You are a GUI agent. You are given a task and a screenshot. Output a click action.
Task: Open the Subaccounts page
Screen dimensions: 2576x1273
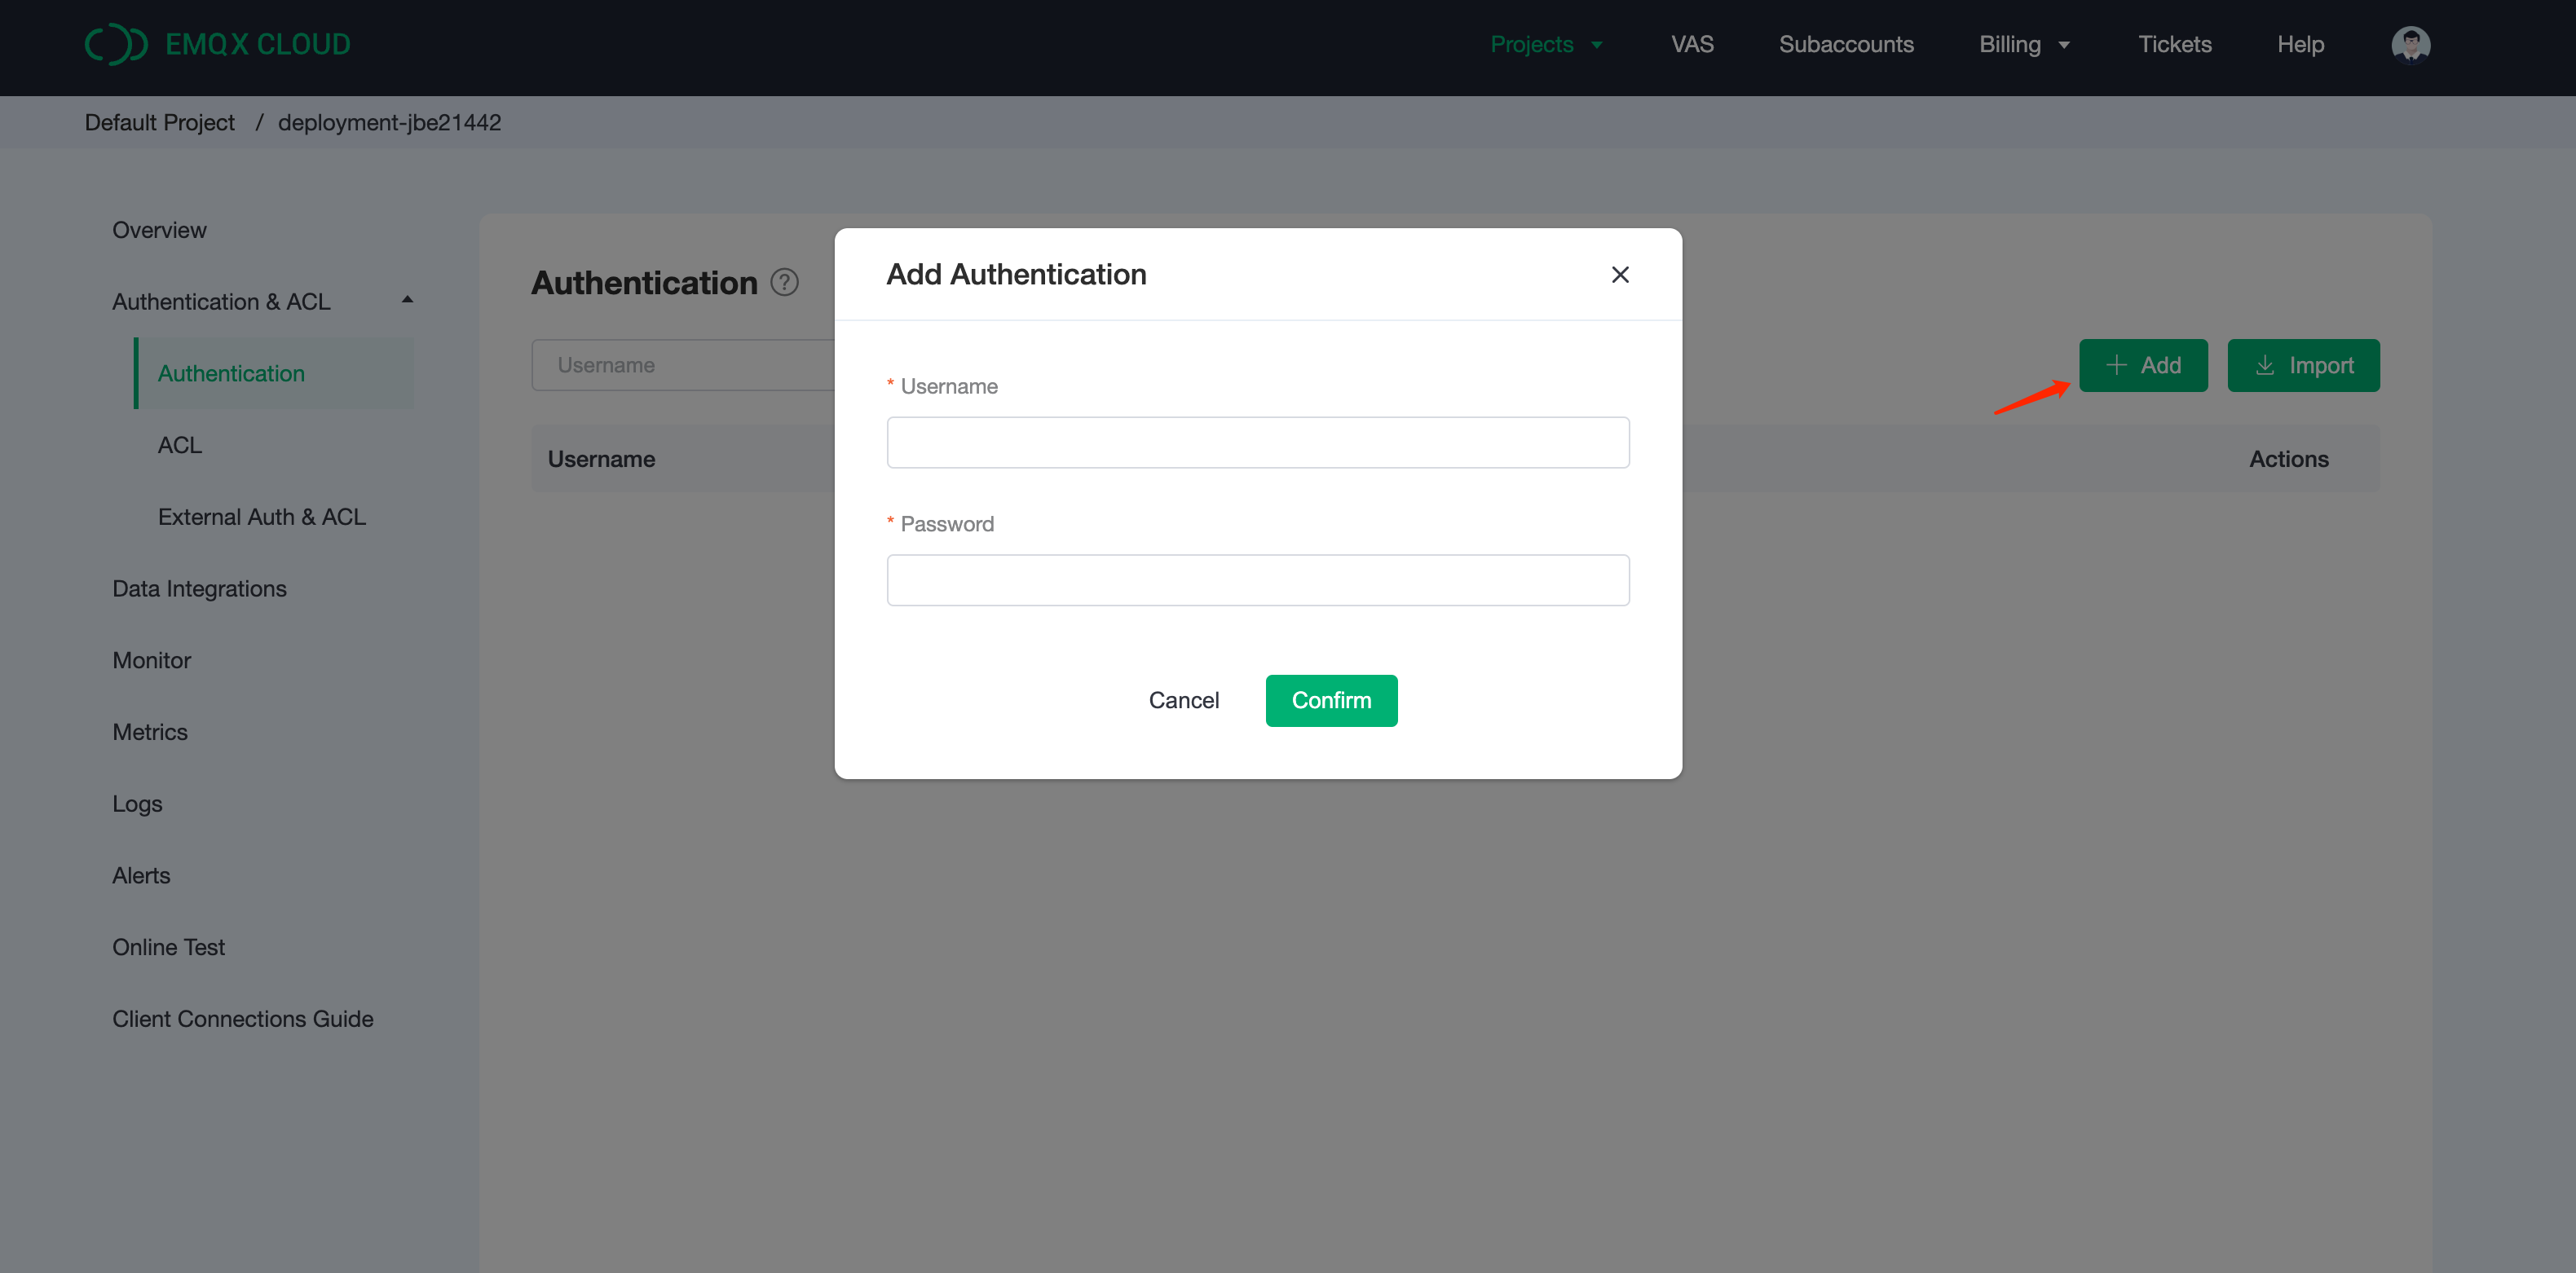[1846, 44]
